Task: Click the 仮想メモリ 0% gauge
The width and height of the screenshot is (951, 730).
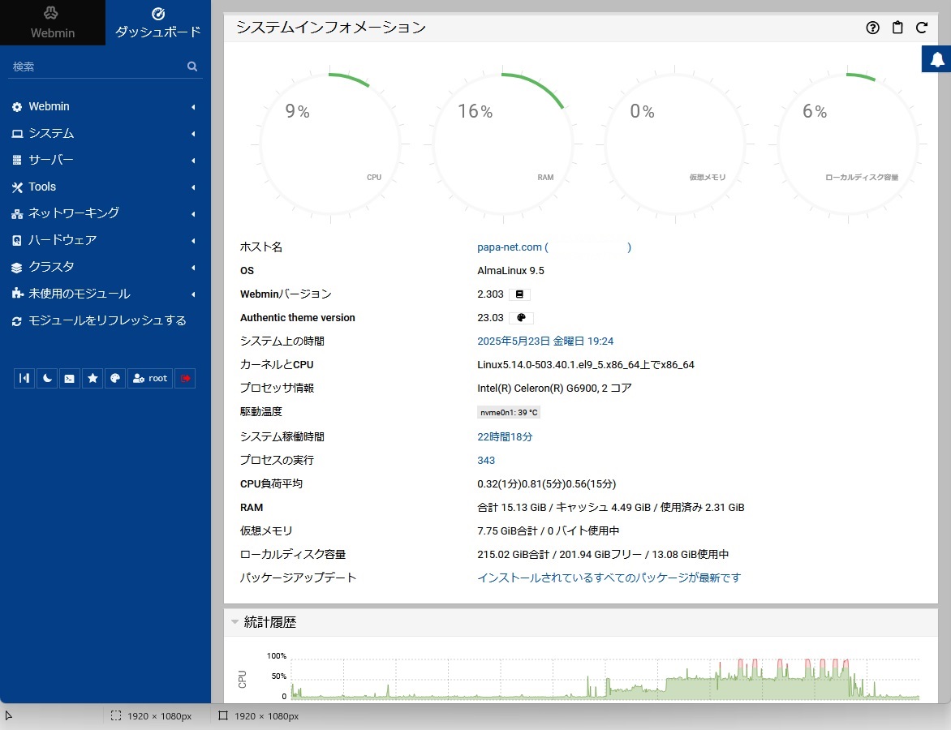Action: point(675,144)
